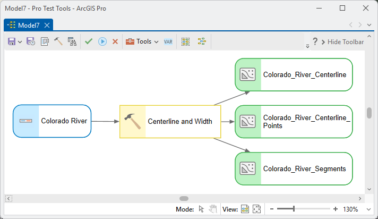This screenshot has width=378, height=219.
Task: Switch to the Model7 tab
Action: coord(29,25)
